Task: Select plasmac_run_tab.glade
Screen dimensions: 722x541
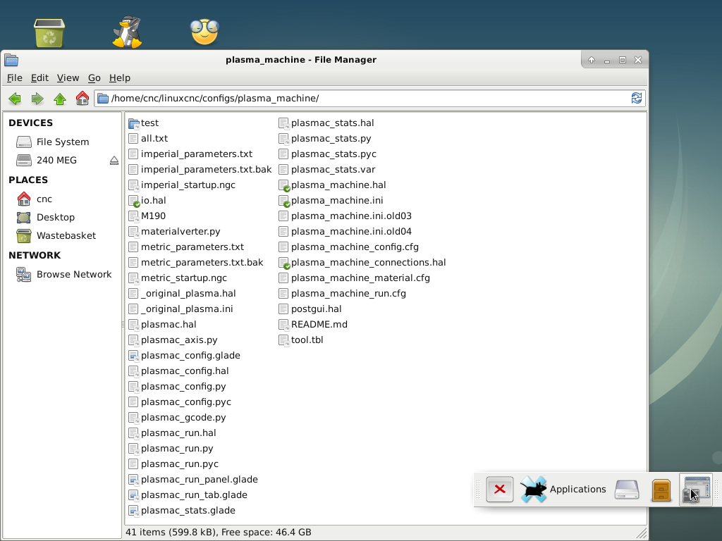Action: [194, 495]
